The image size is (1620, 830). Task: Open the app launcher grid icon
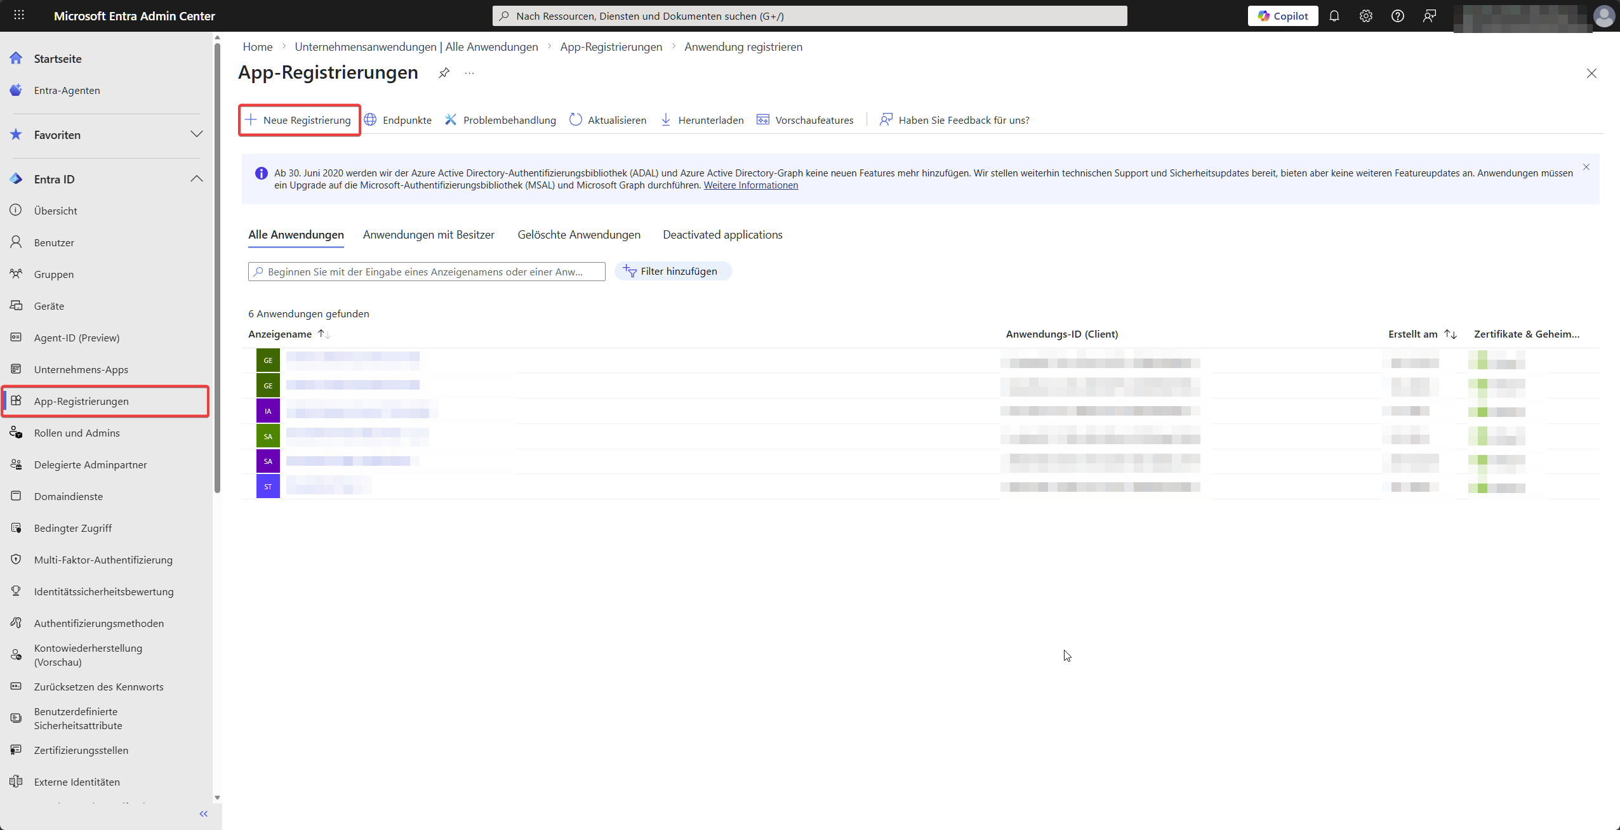[19, 15]
